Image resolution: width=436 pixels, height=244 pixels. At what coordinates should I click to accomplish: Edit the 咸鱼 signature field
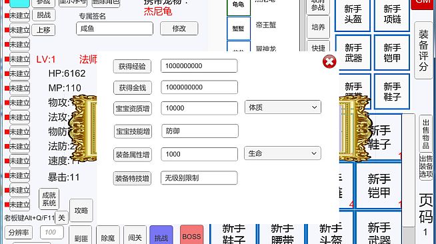[x=115, y=29]
